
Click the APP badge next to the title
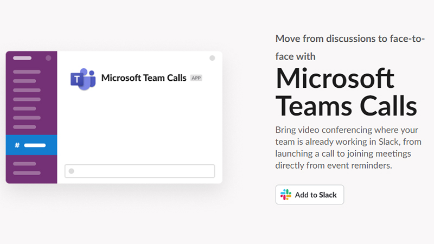point(196,78)
